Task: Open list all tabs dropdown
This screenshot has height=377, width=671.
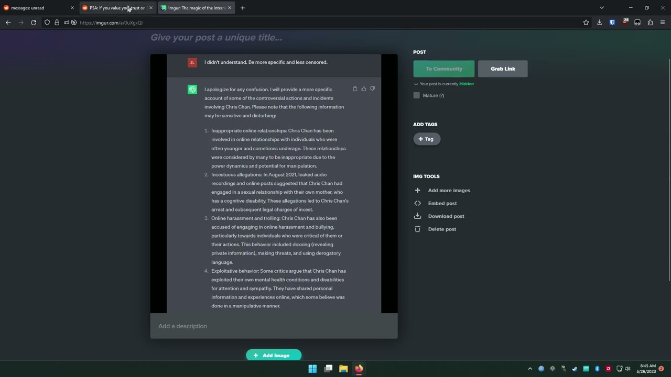Action: pyautogui.click(x=602, y=8)
